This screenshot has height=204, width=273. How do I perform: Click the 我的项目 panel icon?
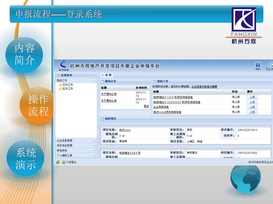coord(102,119)
